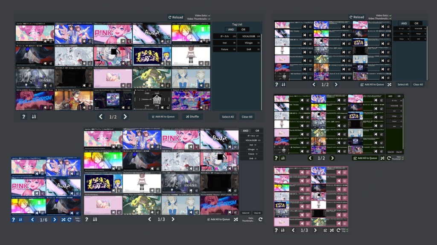This screenshot has width=437, height=245.
Task: Click Select All in the top-right panel
Action: (x=403, y=85)
